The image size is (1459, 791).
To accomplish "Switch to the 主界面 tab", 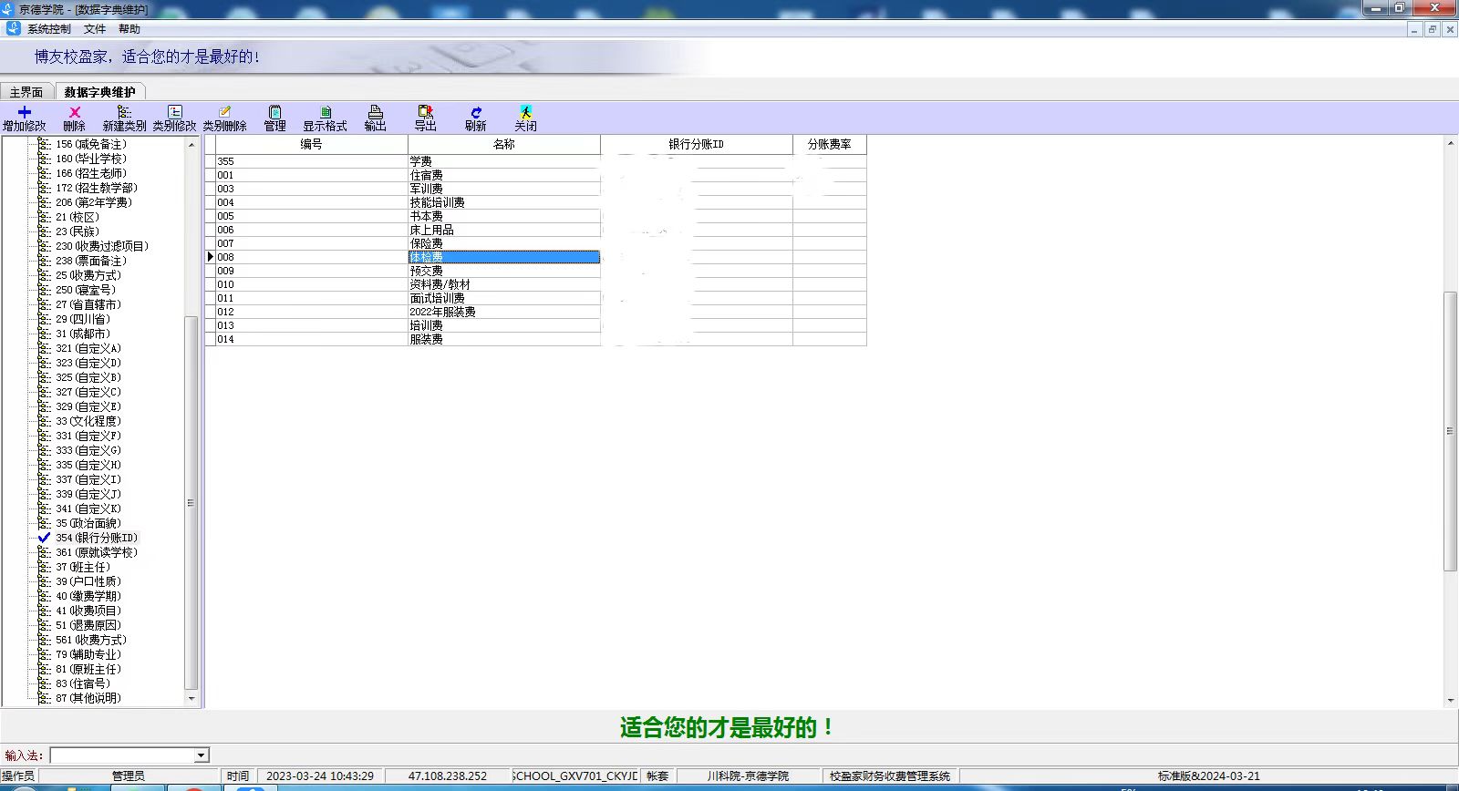I will pos(26,92).
